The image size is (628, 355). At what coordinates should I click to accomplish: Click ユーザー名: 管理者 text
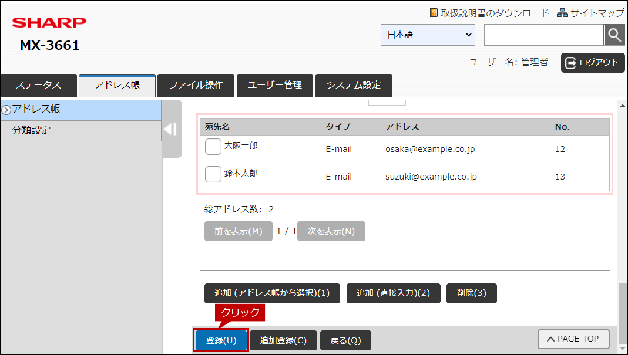point(508,62)
